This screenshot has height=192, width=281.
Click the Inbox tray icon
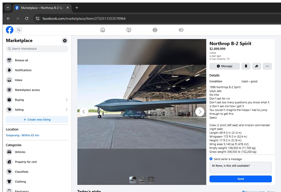coord(9,80)
